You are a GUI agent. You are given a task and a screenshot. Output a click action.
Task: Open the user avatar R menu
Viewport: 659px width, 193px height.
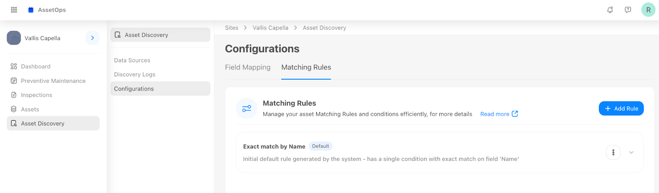(648, 10)
